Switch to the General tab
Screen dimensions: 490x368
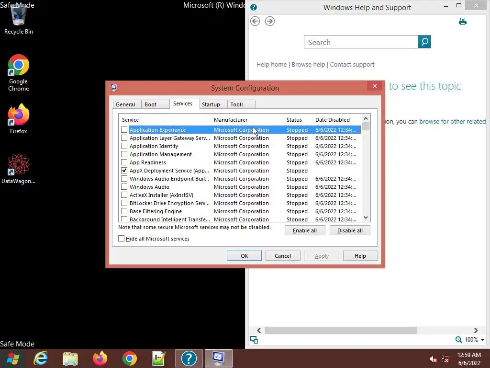click(x=126, y=104)
